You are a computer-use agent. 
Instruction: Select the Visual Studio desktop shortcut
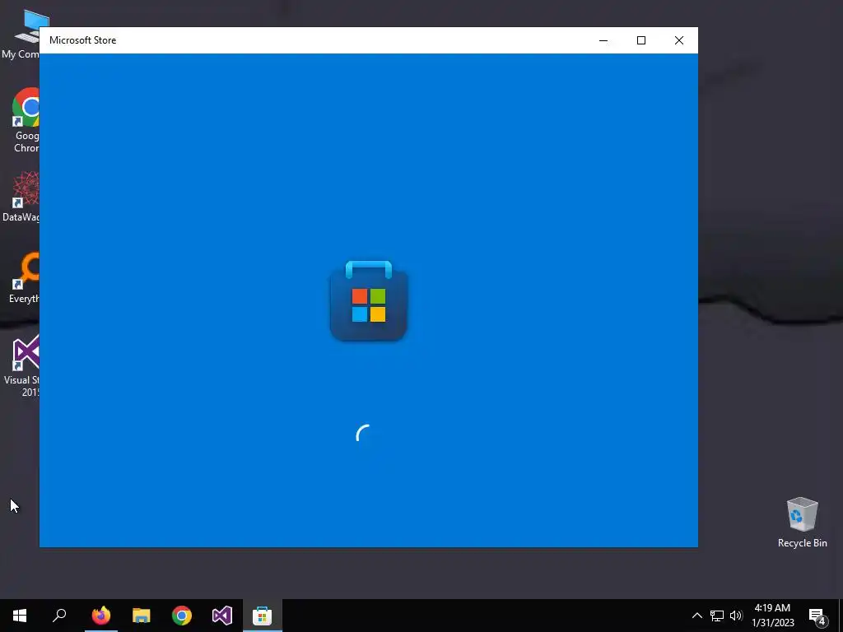pyautogui.click(x=22, y=365)
